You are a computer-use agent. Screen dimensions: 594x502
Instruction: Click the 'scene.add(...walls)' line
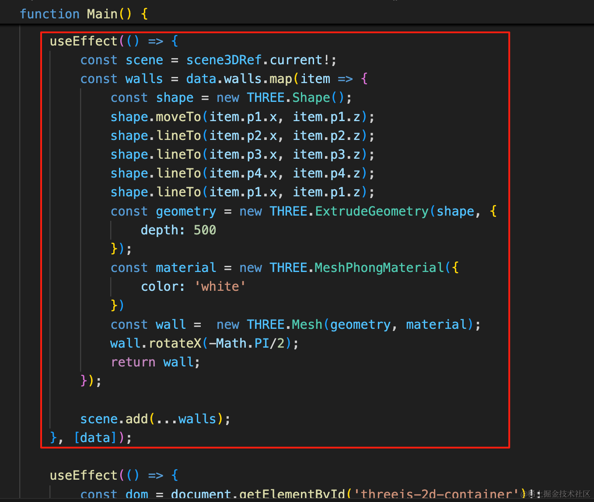click(x=155, y=419)
